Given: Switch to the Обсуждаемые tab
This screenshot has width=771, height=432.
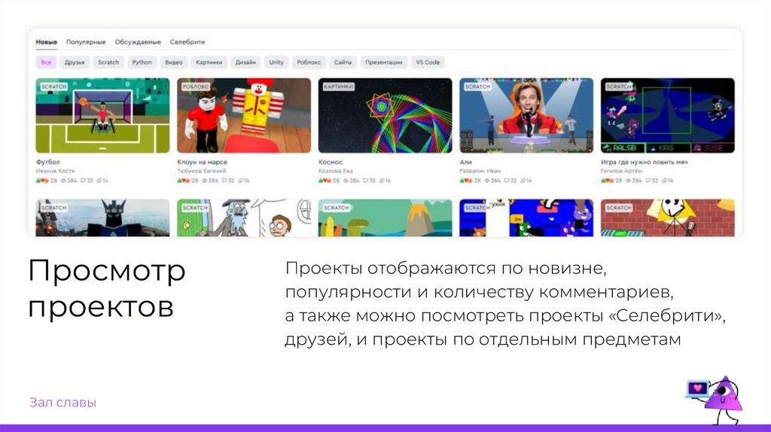Looking at the screenshot, I should (138, 42).
